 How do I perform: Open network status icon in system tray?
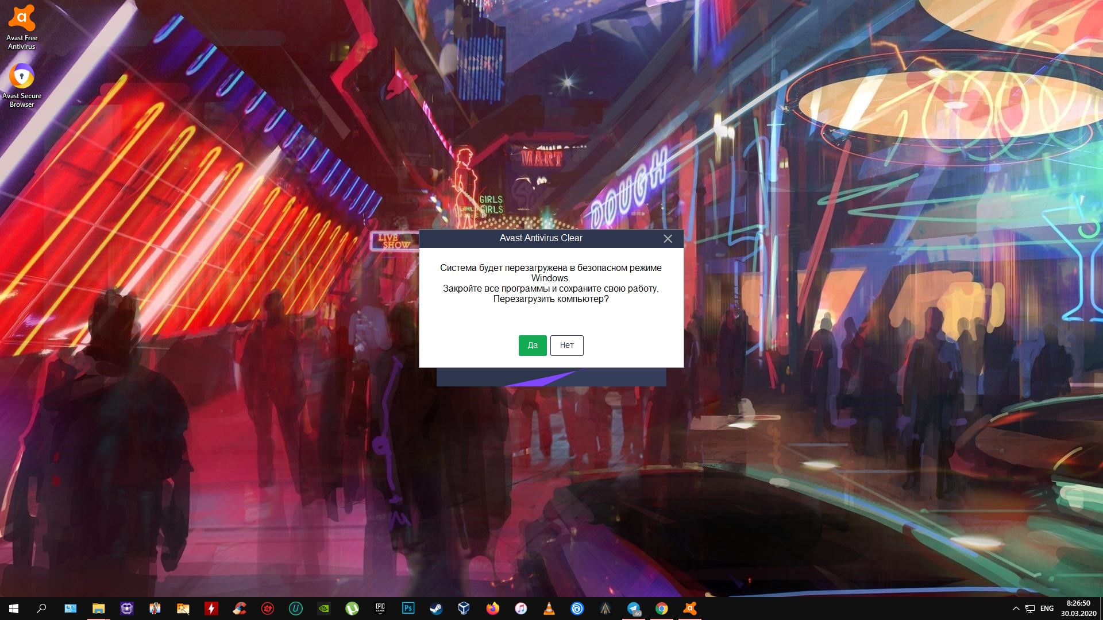pos(1030,609)
